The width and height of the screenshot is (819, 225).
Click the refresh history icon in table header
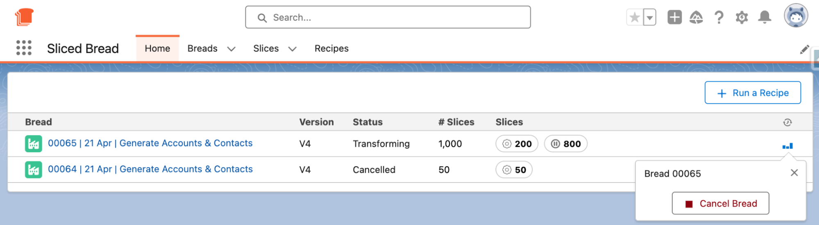[x=787, y=122]
